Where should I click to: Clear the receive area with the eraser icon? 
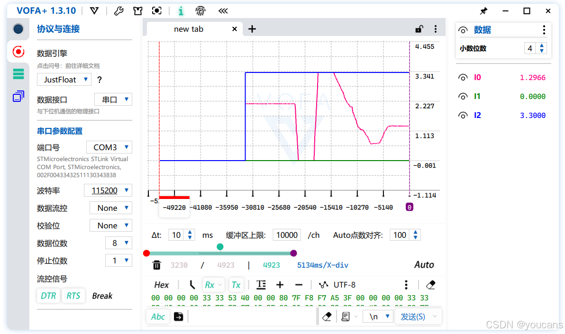tap(430, 285)
